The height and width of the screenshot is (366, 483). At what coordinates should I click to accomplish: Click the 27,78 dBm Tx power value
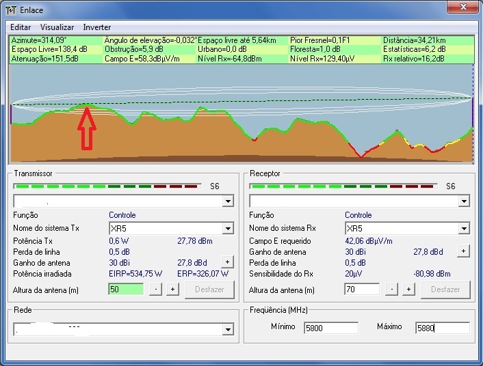(x=195, y=241)
